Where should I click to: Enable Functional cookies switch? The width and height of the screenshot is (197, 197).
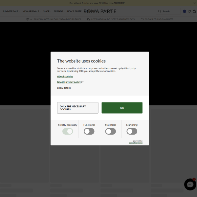tap(89, 131)
